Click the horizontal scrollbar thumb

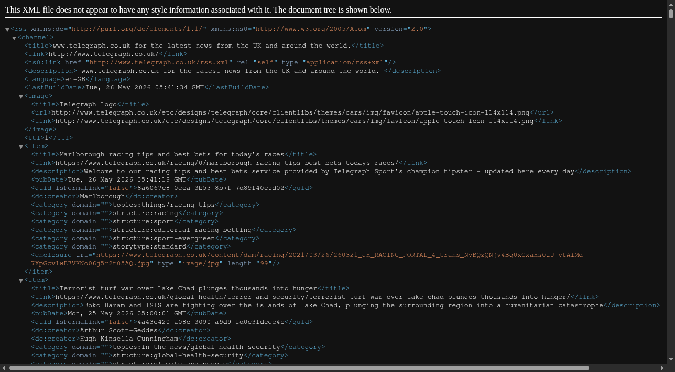tap(299, 368)
